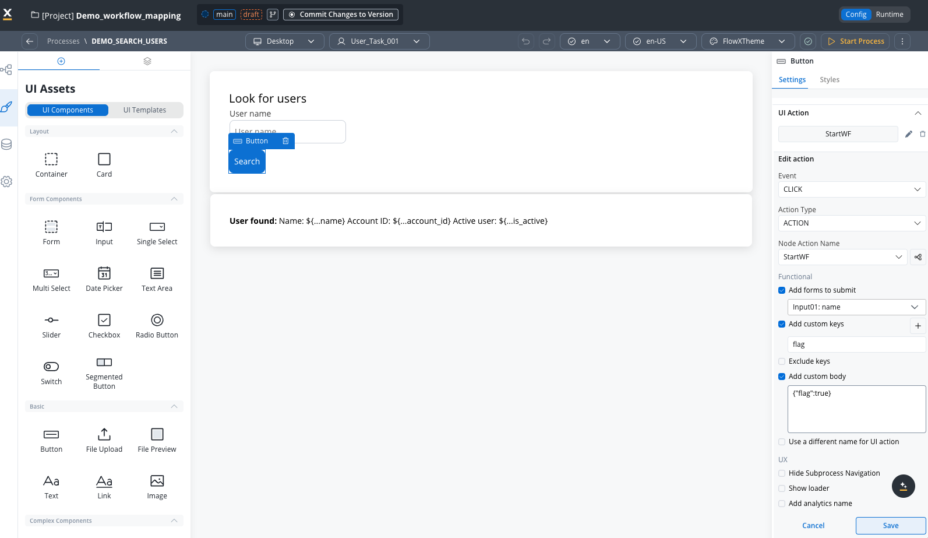Open the Event CLICK dropdown
The image size is (928, 538).
pyautogui.click(x=852, y=189)
